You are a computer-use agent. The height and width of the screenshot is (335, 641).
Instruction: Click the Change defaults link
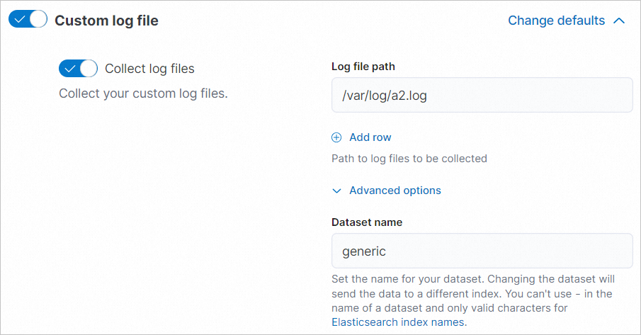[556, 21]
